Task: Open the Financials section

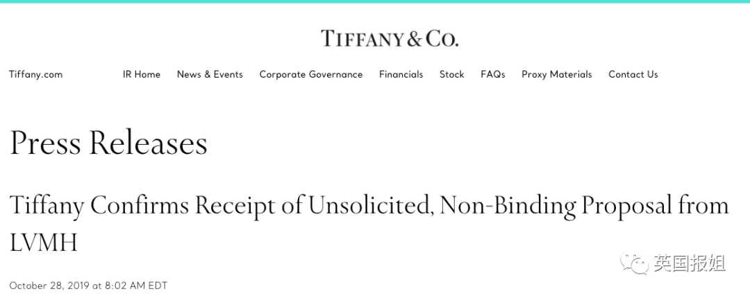Action: click(401, 74)
